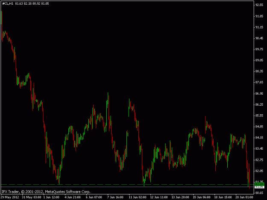This screenshot has width=267, height=200.
Task: Click the 13 Jun 20:00 time label
Action: (x=180, y=197)
